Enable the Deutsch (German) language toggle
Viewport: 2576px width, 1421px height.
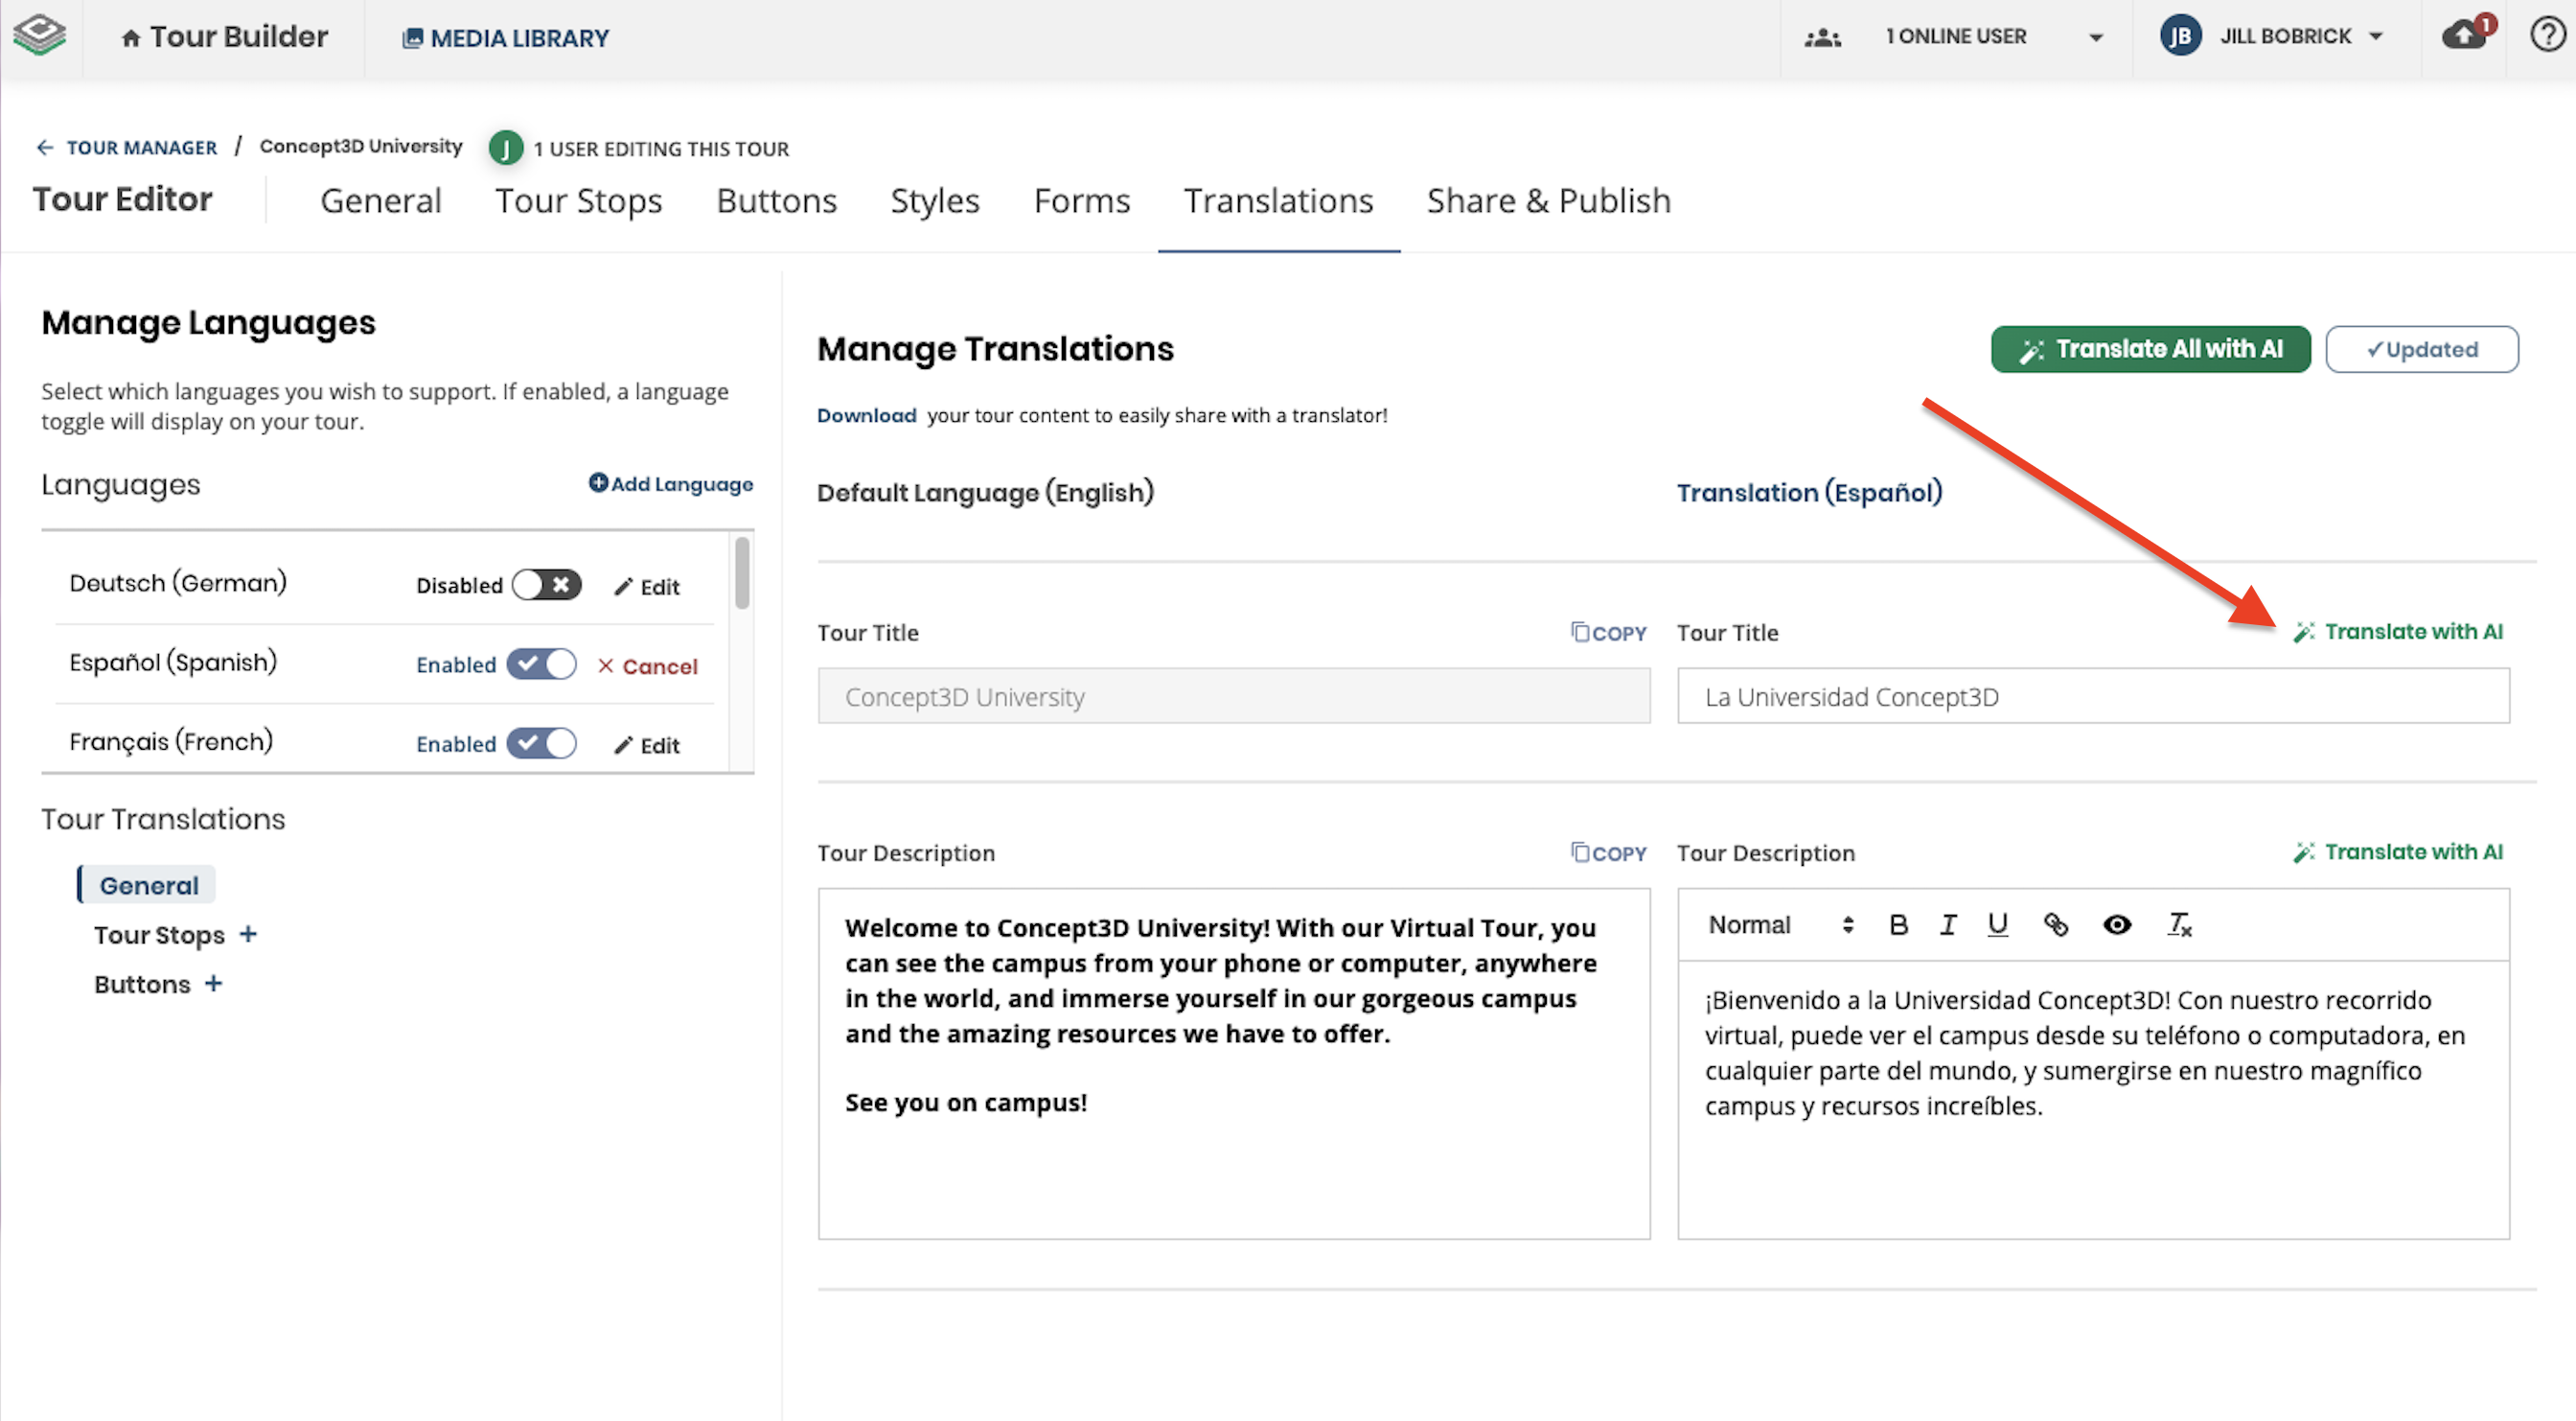coord(546,584)
